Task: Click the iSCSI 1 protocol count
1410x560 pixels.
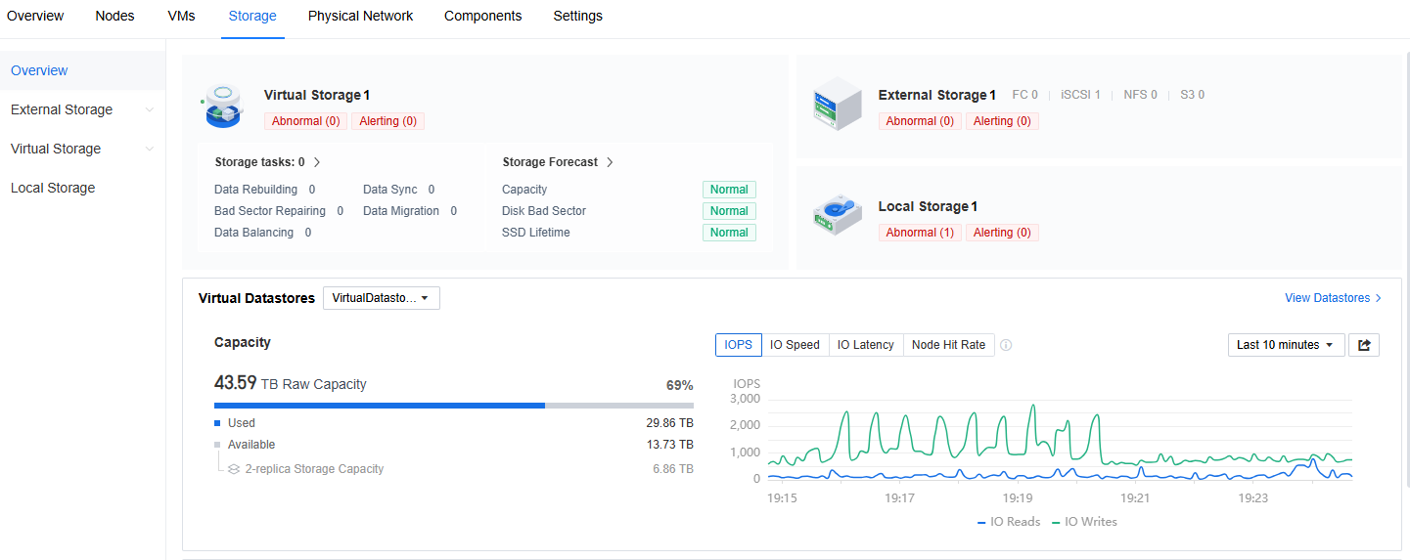Action: click(x=1080, y=95)
